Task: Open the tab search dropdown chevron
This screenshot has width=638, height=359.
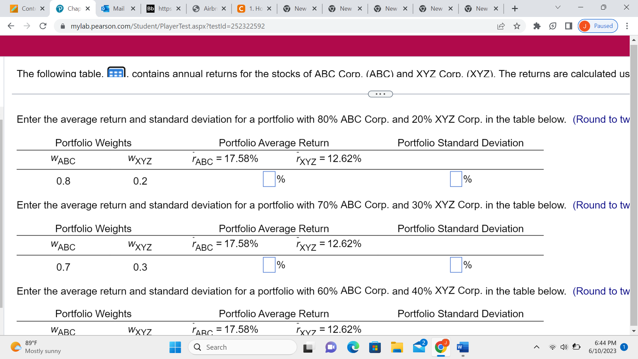Action: coord(558,8)
